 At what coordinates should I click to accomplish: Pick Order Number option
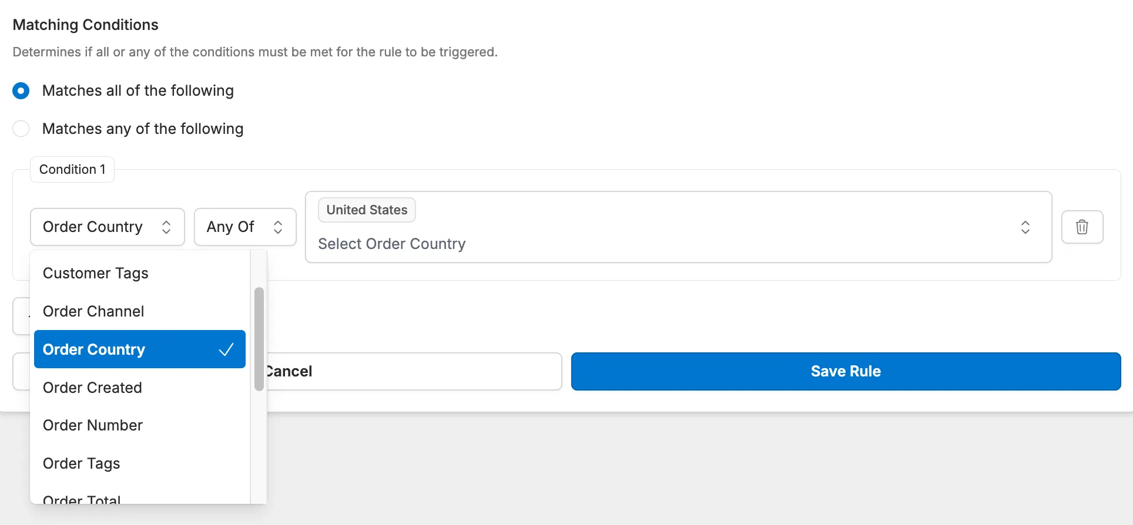click(93, 425)
